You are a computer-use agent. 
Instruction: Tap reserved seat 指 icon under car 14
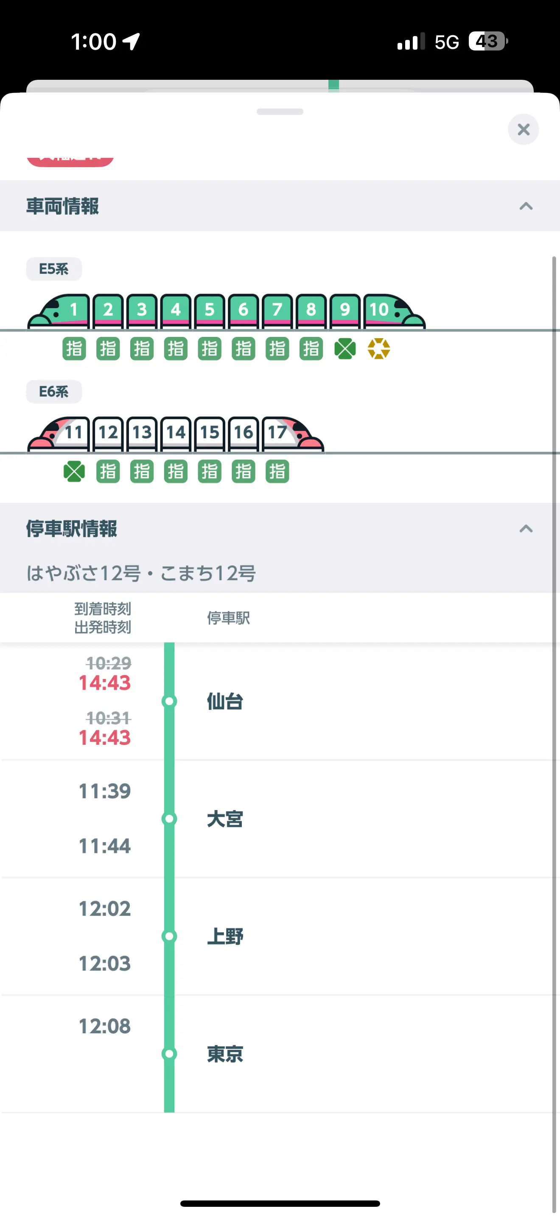pyautogui.click(x=176, y=471)
